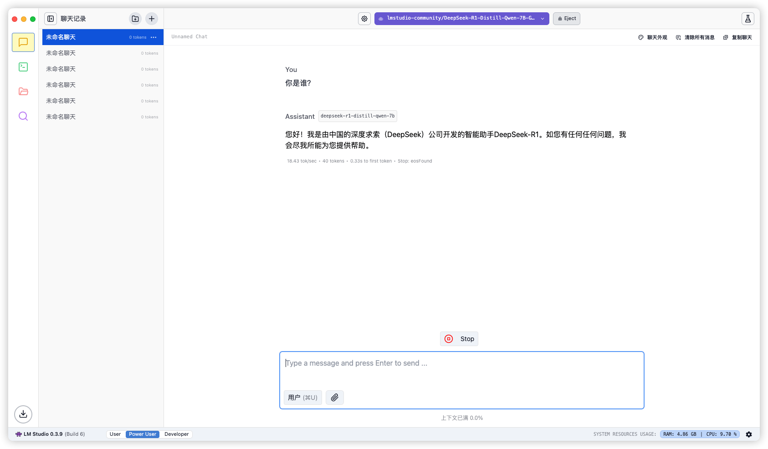Eject the loaded model
Screen dimensions: 768x449
567,19
